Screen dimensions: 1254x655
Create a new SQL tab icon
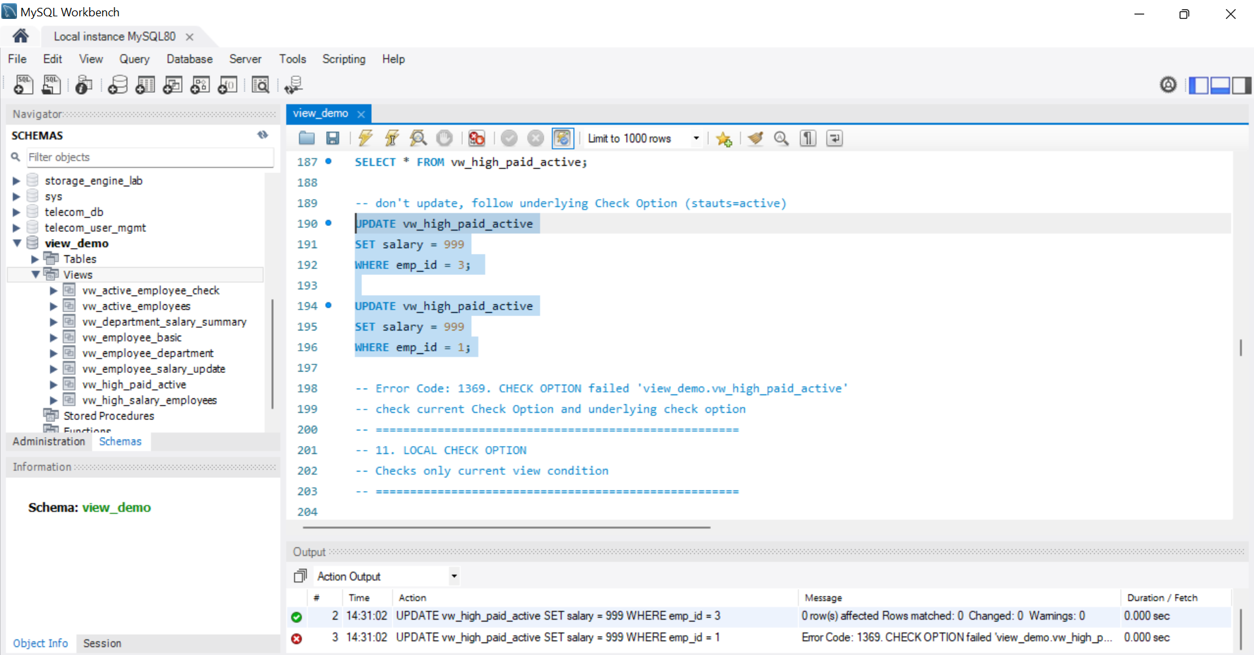pos(24,85)
